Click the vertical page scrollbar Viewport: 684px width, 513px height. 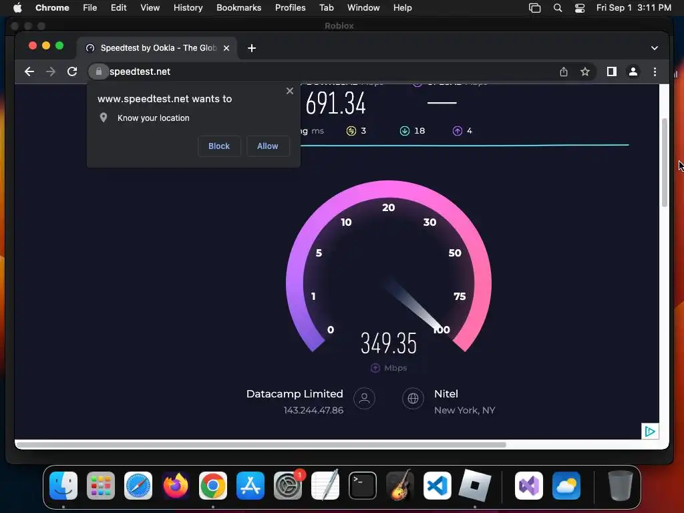665,162
